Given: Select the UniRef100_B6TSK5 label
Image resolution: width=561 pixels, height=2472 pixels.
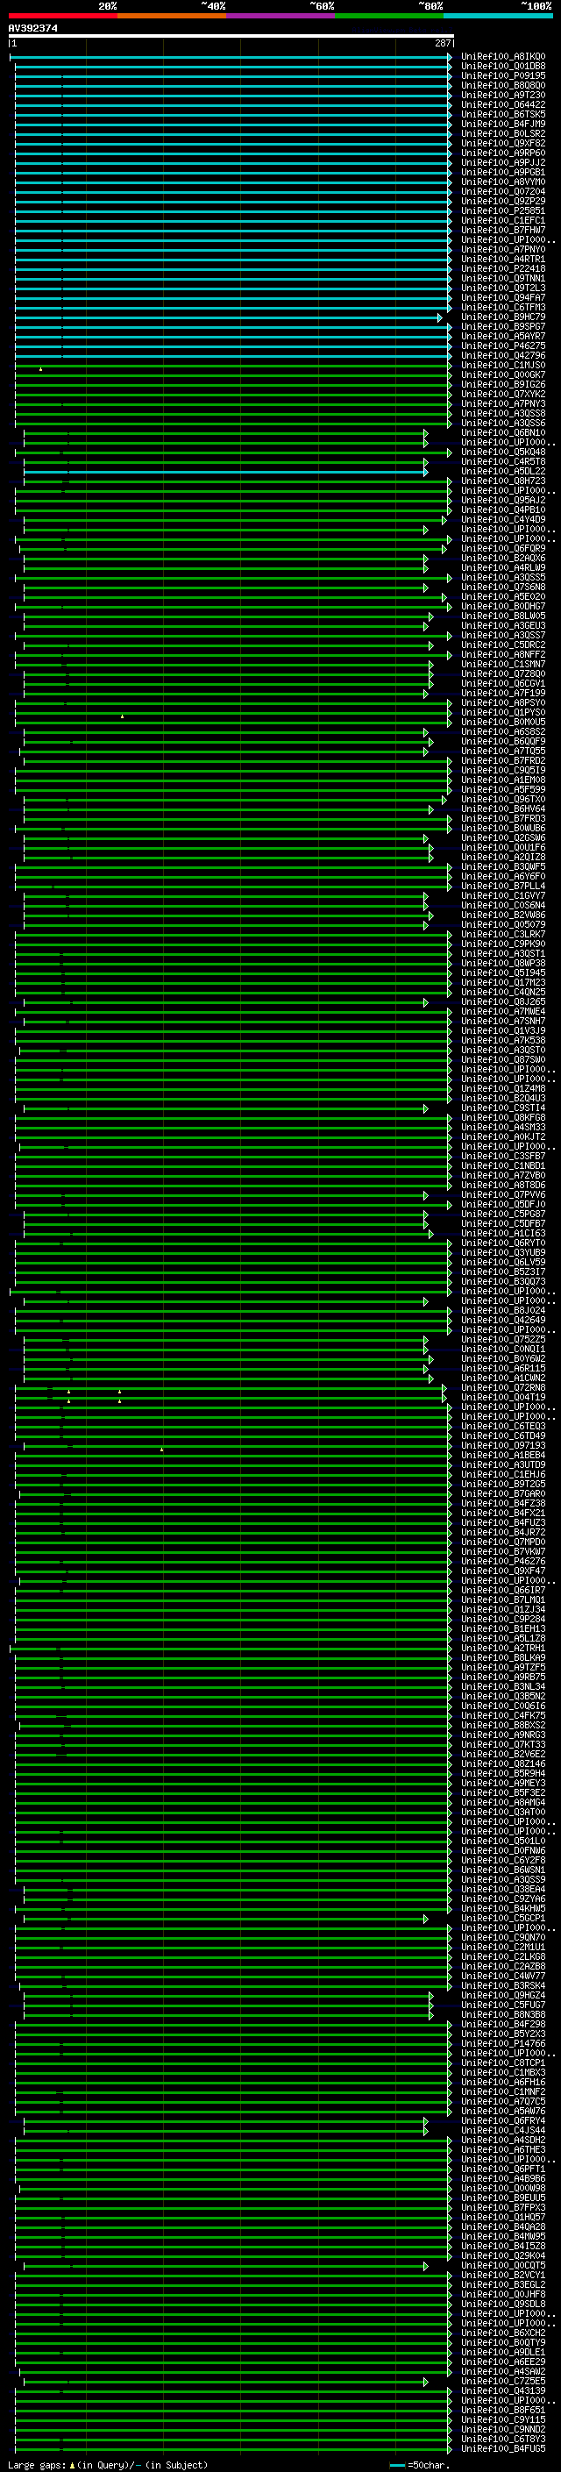Looking at the screenshot, I should pyautogui.click(x=502, y=114).
